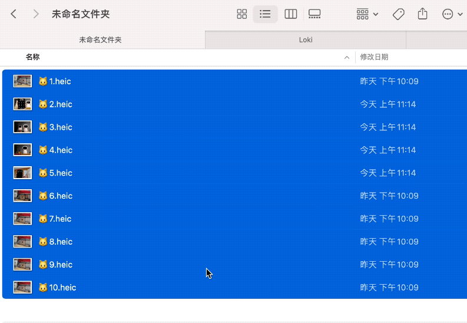Click the modified date of 2.heic

(387, 104)
